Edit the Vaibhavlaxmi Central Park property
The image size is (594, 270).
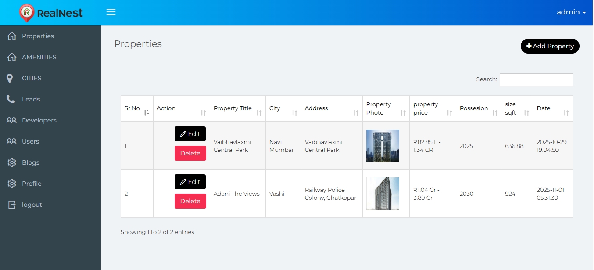tap(190, 134)
